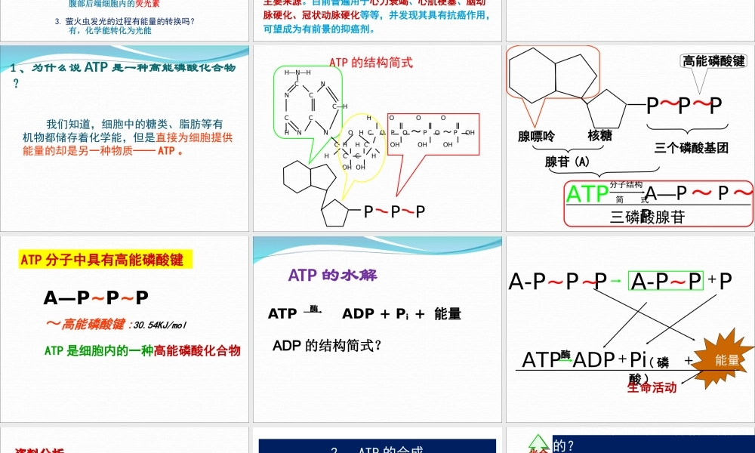Open the slide showing 腺嘌呤 and 核糖 labels
Screen dimensions: 755x453
tap(630, 138)
